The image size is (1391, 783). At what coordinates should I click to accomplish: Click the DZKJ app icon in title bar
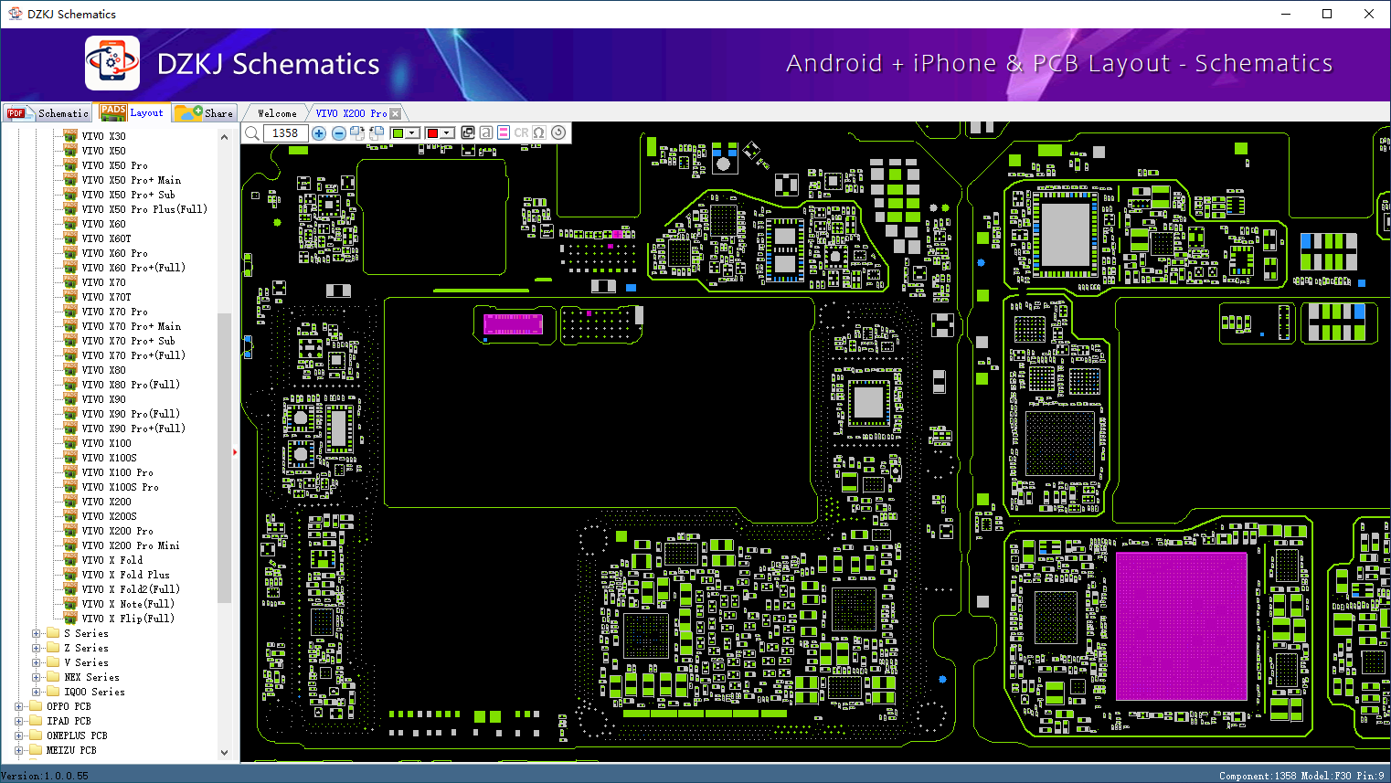(15, 14)
